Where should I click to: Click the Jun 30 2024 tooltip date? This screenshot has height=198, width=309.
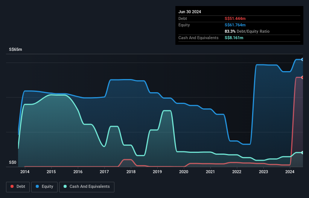click(190, 12)
